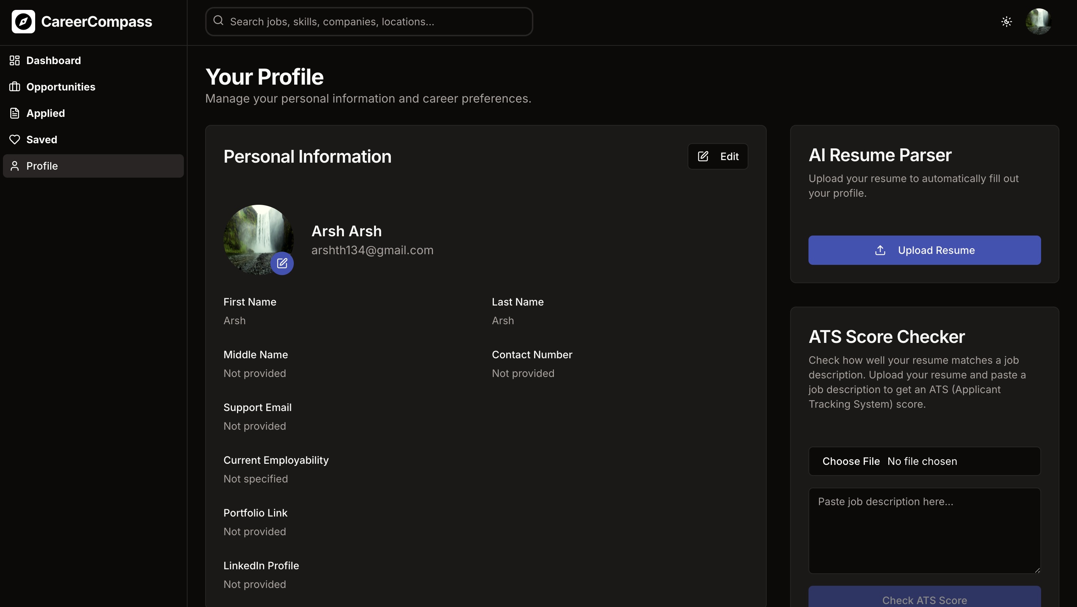
Task: Click the Profile person icon in sidebar
Action: pos(15,166)
